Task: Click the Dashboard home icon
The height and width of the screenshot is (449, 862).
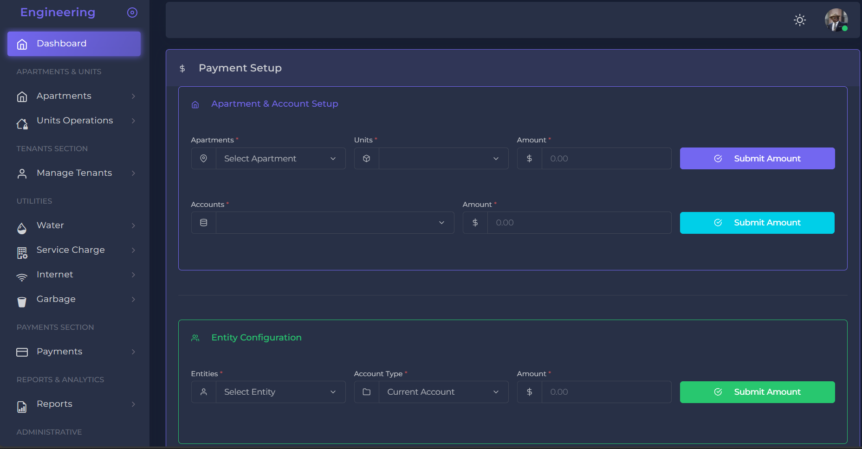Action: 22,44
